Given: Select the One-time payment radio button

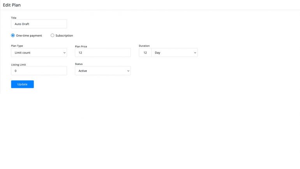Looking at the screenshot, I should (13, 36).
